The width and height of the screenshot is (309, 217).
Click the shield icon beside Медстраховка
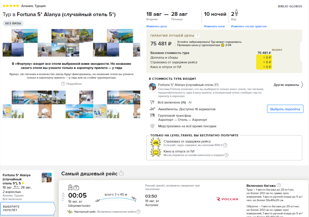pos(152,126)
